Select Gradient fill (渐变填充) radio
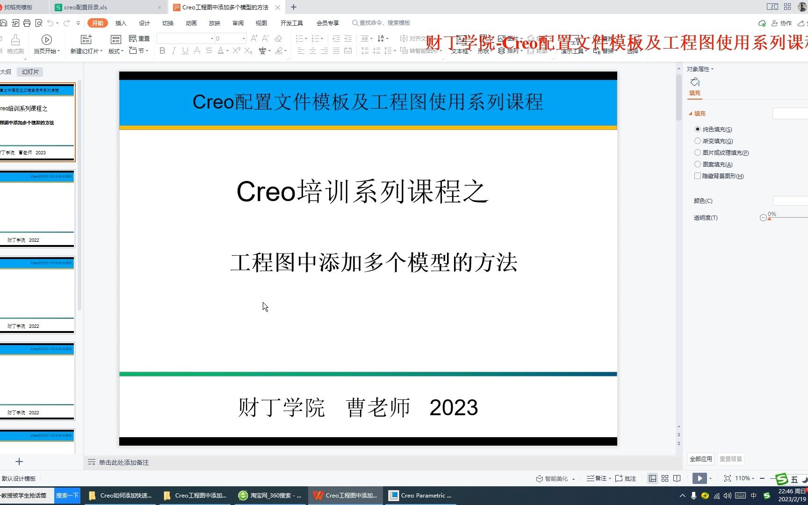This screenshot has width=808, height=505. point(698,141)
